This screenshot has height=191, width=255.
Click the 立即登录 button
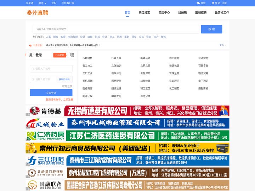pos(51,93)
